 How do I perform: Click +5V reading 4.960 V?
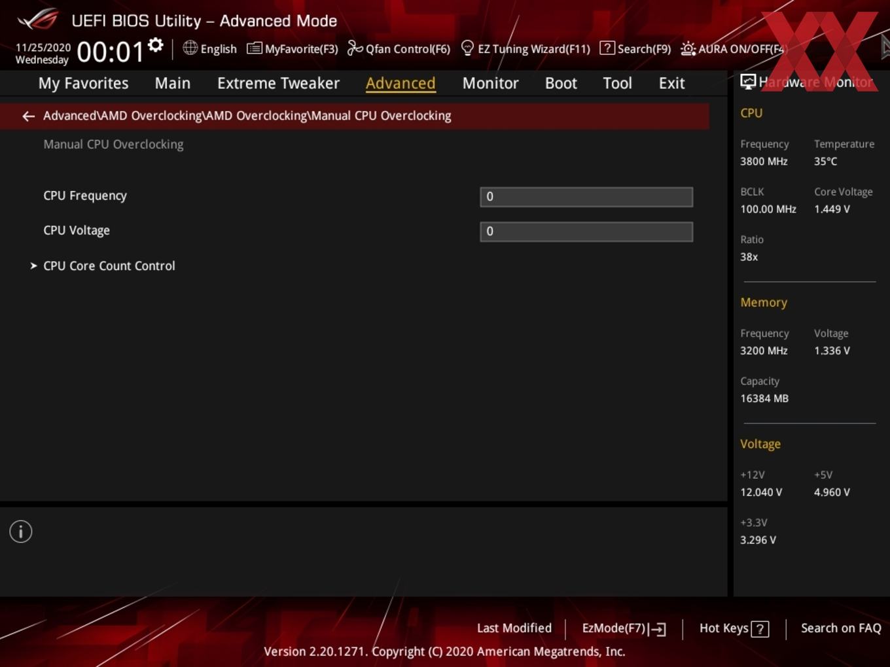pos(832,492)
